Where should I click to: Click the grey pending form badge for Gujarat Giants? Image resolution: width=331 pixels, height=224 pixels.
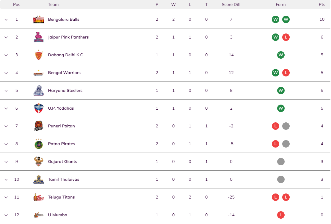281,161
